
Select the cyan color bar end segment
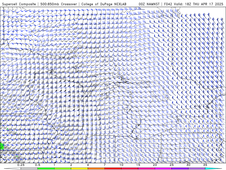(213, 169)
